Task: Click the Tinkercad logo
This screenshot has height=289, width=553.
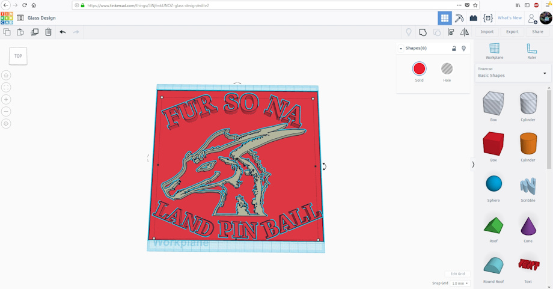Action: (7, 18)
